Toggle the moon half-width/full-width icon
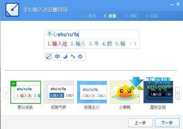This screenshot has height=129, width=183. [x=65, y=56]
